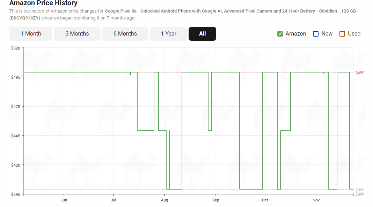Click the Amazon Price History heading
This screenshot has width=373, height=207.
pos(43,3)
